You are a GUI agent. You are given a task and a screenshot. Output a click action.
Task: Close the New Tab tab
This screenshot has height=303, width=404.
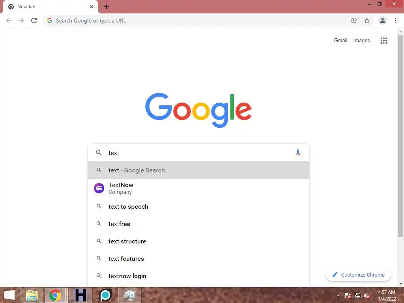click(92, 7)
